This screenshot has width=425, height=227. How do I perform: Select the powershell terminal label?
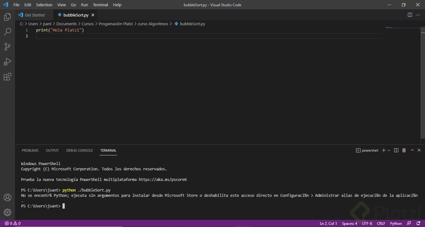click(x=367, y=150)
